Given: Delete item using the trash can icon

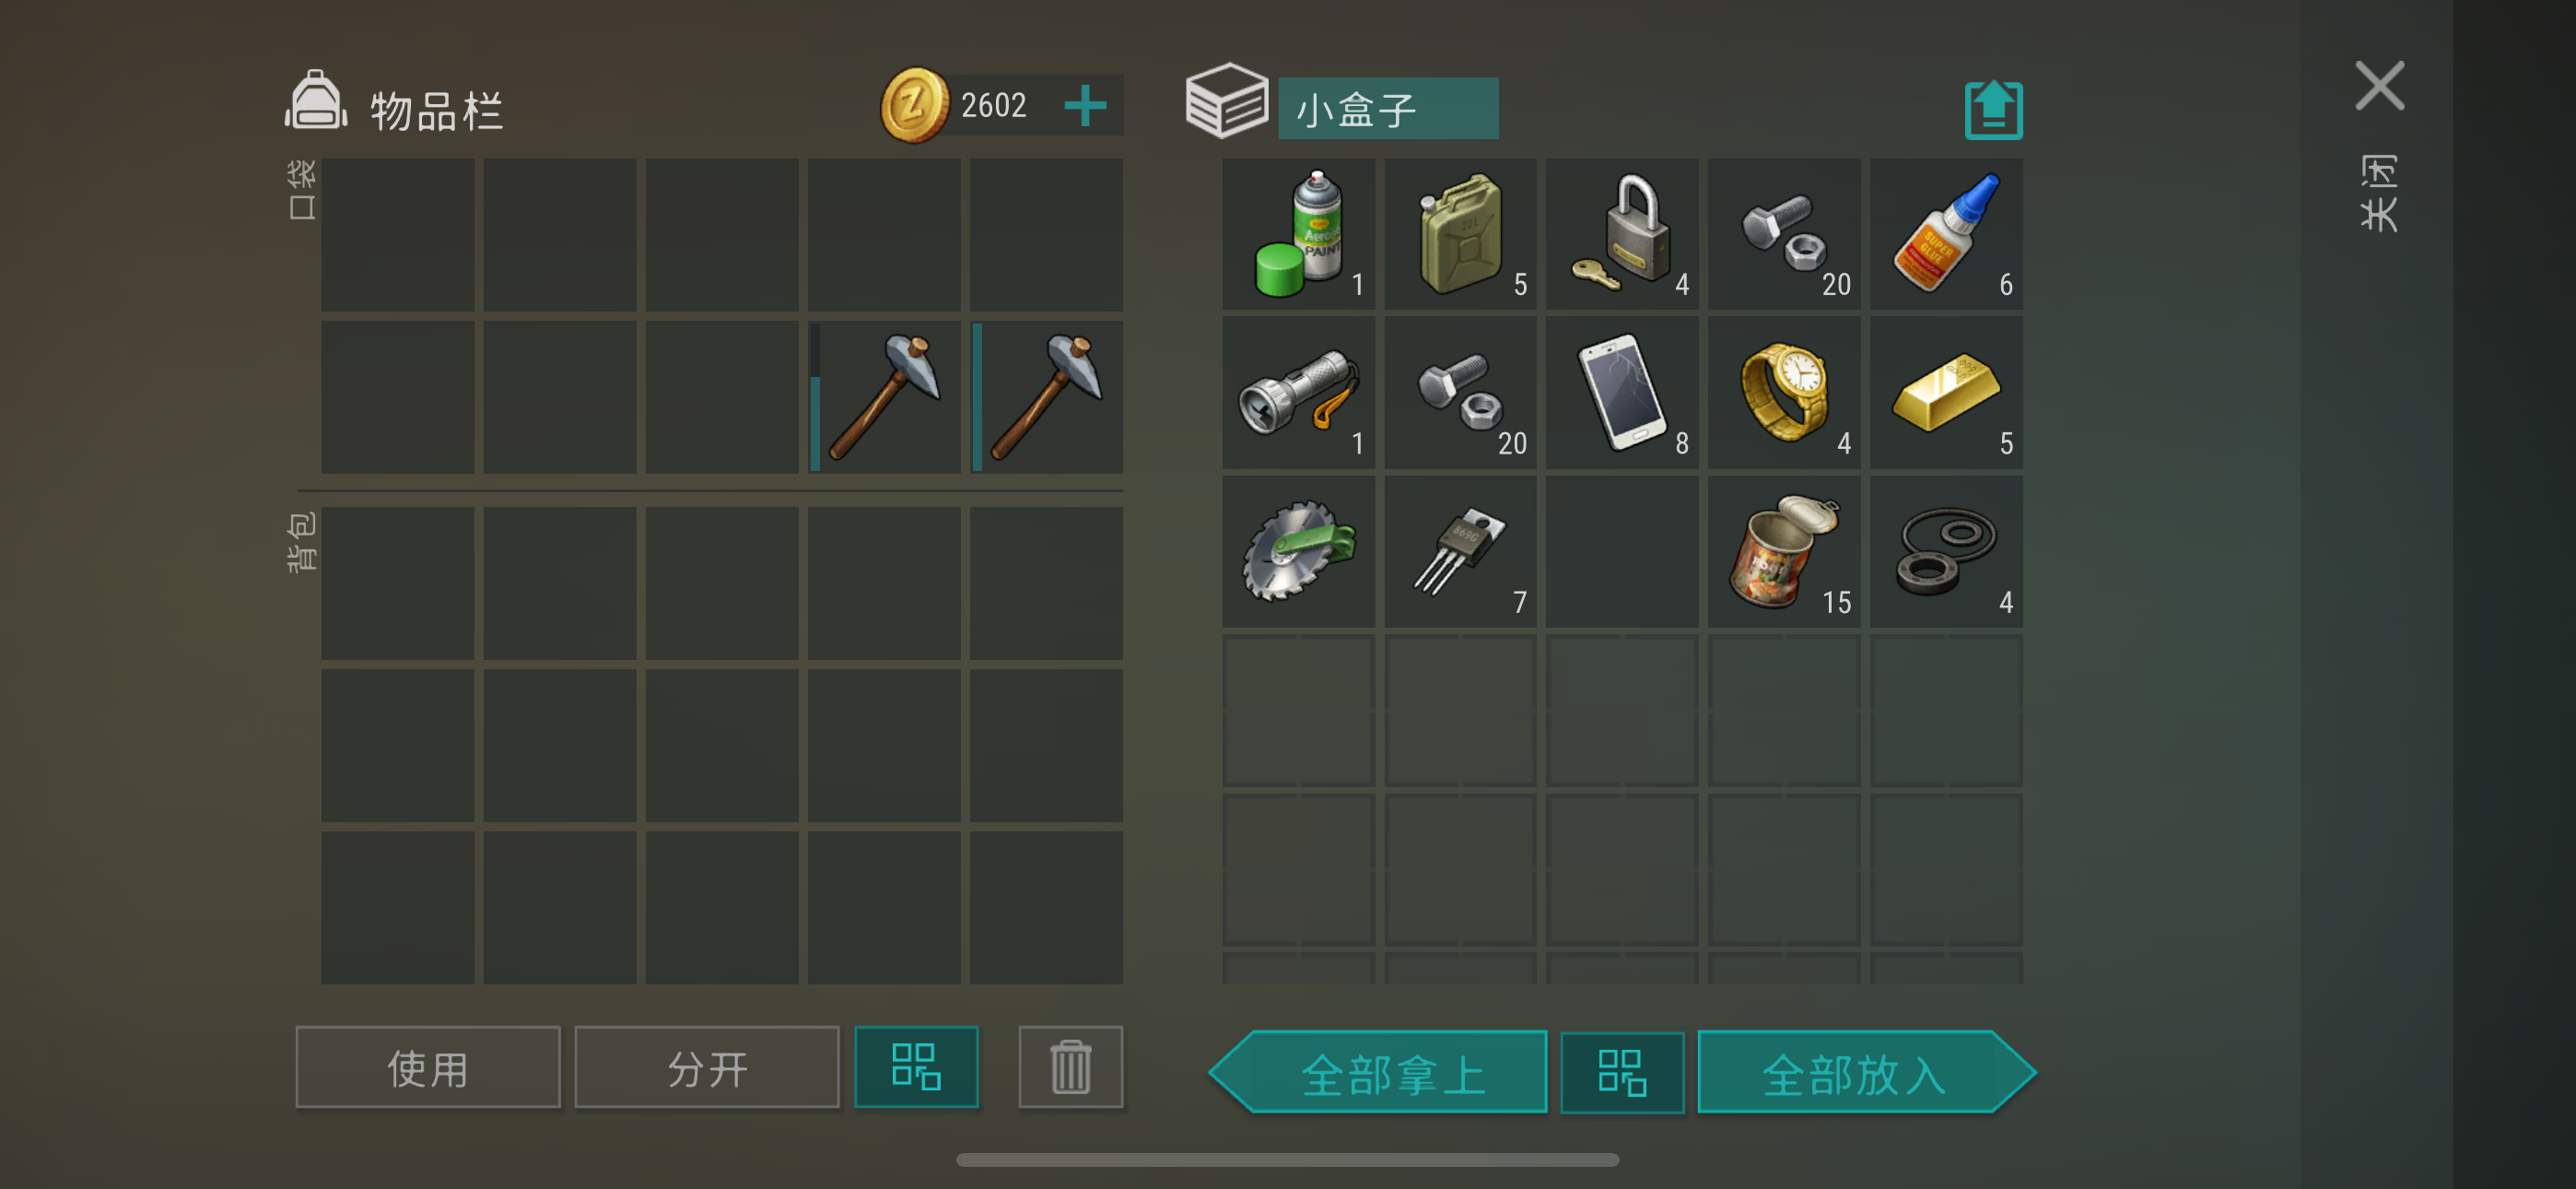Looking at the screenshot, I should click(1071, 1067).
